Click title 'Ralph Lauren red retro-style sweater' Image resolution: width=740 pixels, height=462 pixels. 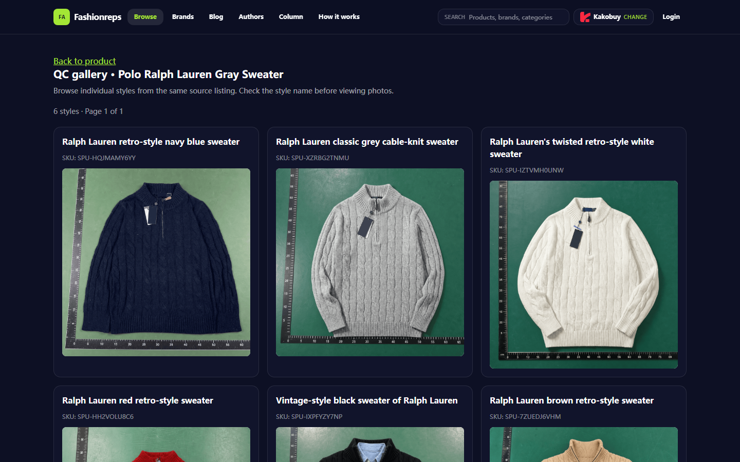138,400
